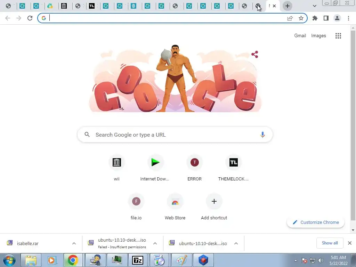Click the page scroll down arrow
Image resolution: width=356 pixels, height=267 pixels.
(353, 230)
